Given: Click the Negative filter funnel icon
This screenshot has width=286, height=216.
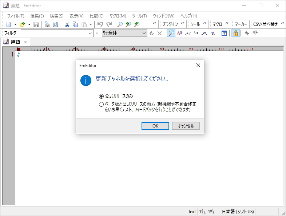Looking at the screenshot, I should point(213,33).
